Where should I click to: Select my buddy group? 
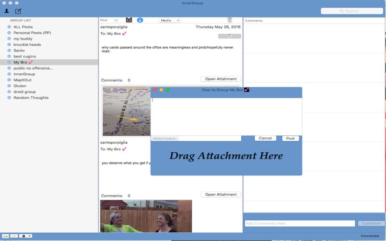tap(23, 39)
